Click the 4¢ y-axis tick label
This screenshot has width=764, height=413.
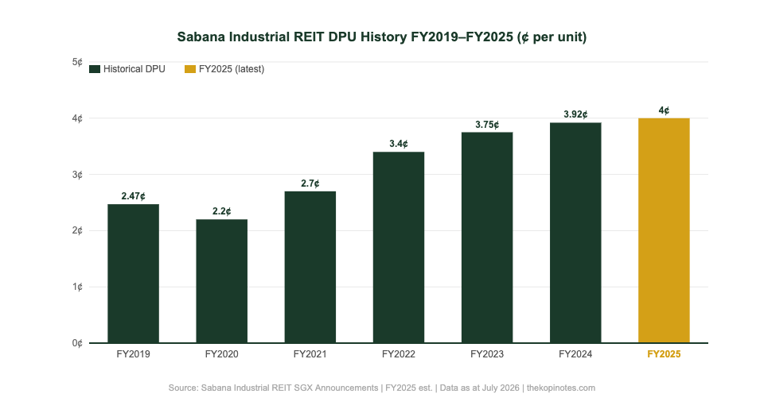click(x=77, y=118)
